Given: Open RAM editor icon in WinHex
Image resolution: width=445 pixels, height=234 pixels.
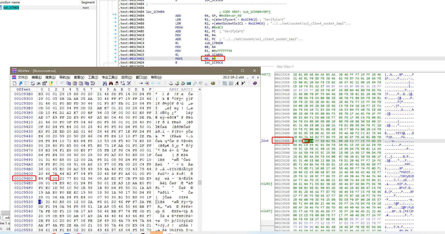Looking at the screenshot, I should tap(183, 83).
